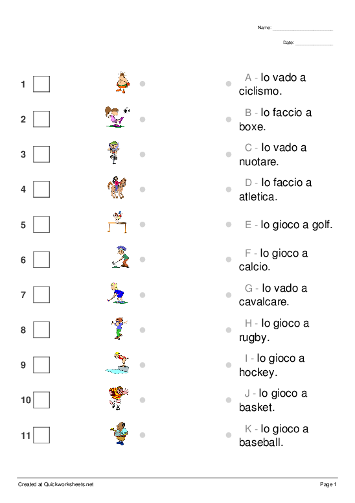
Task: Click the dot next to 'Io vado a cavalcare'
Action: [229, 295]
